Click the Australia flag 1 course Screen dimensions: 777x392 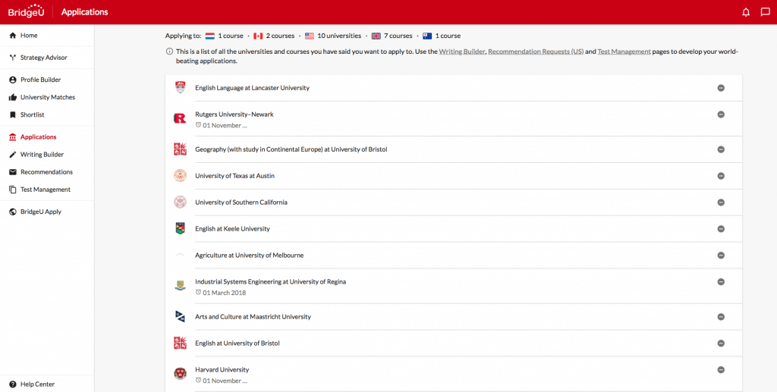point(442,36)
